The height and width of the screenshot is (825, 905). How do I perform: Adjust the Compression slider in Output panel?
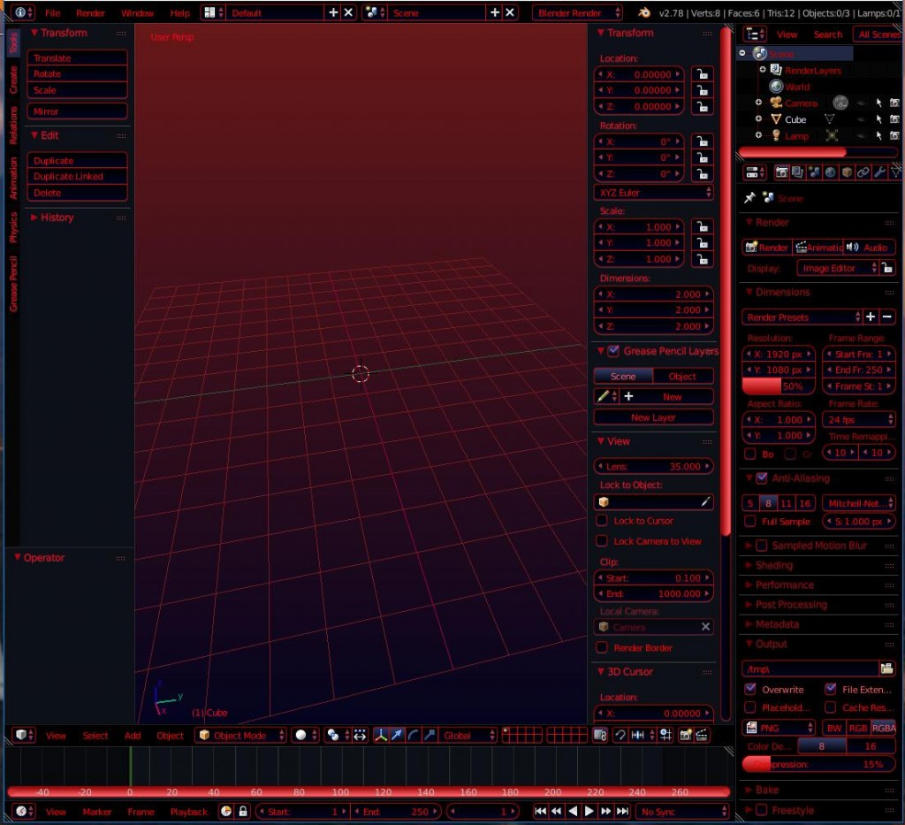(x=818, y=764)
